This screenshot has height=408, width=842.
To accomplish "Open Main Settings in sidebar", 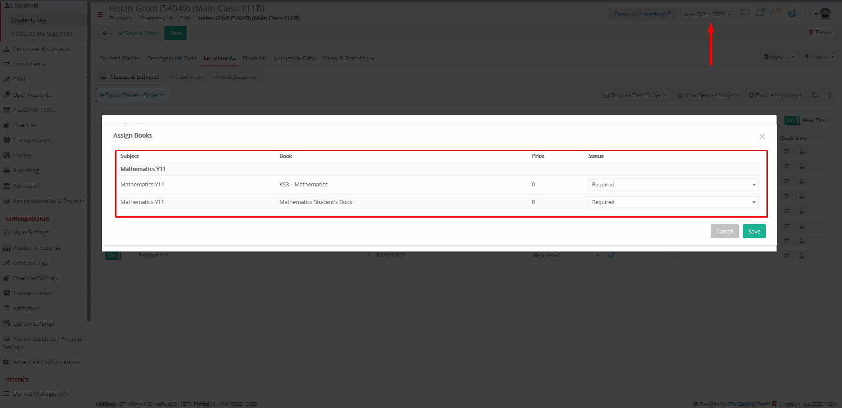I will point(31,232).
